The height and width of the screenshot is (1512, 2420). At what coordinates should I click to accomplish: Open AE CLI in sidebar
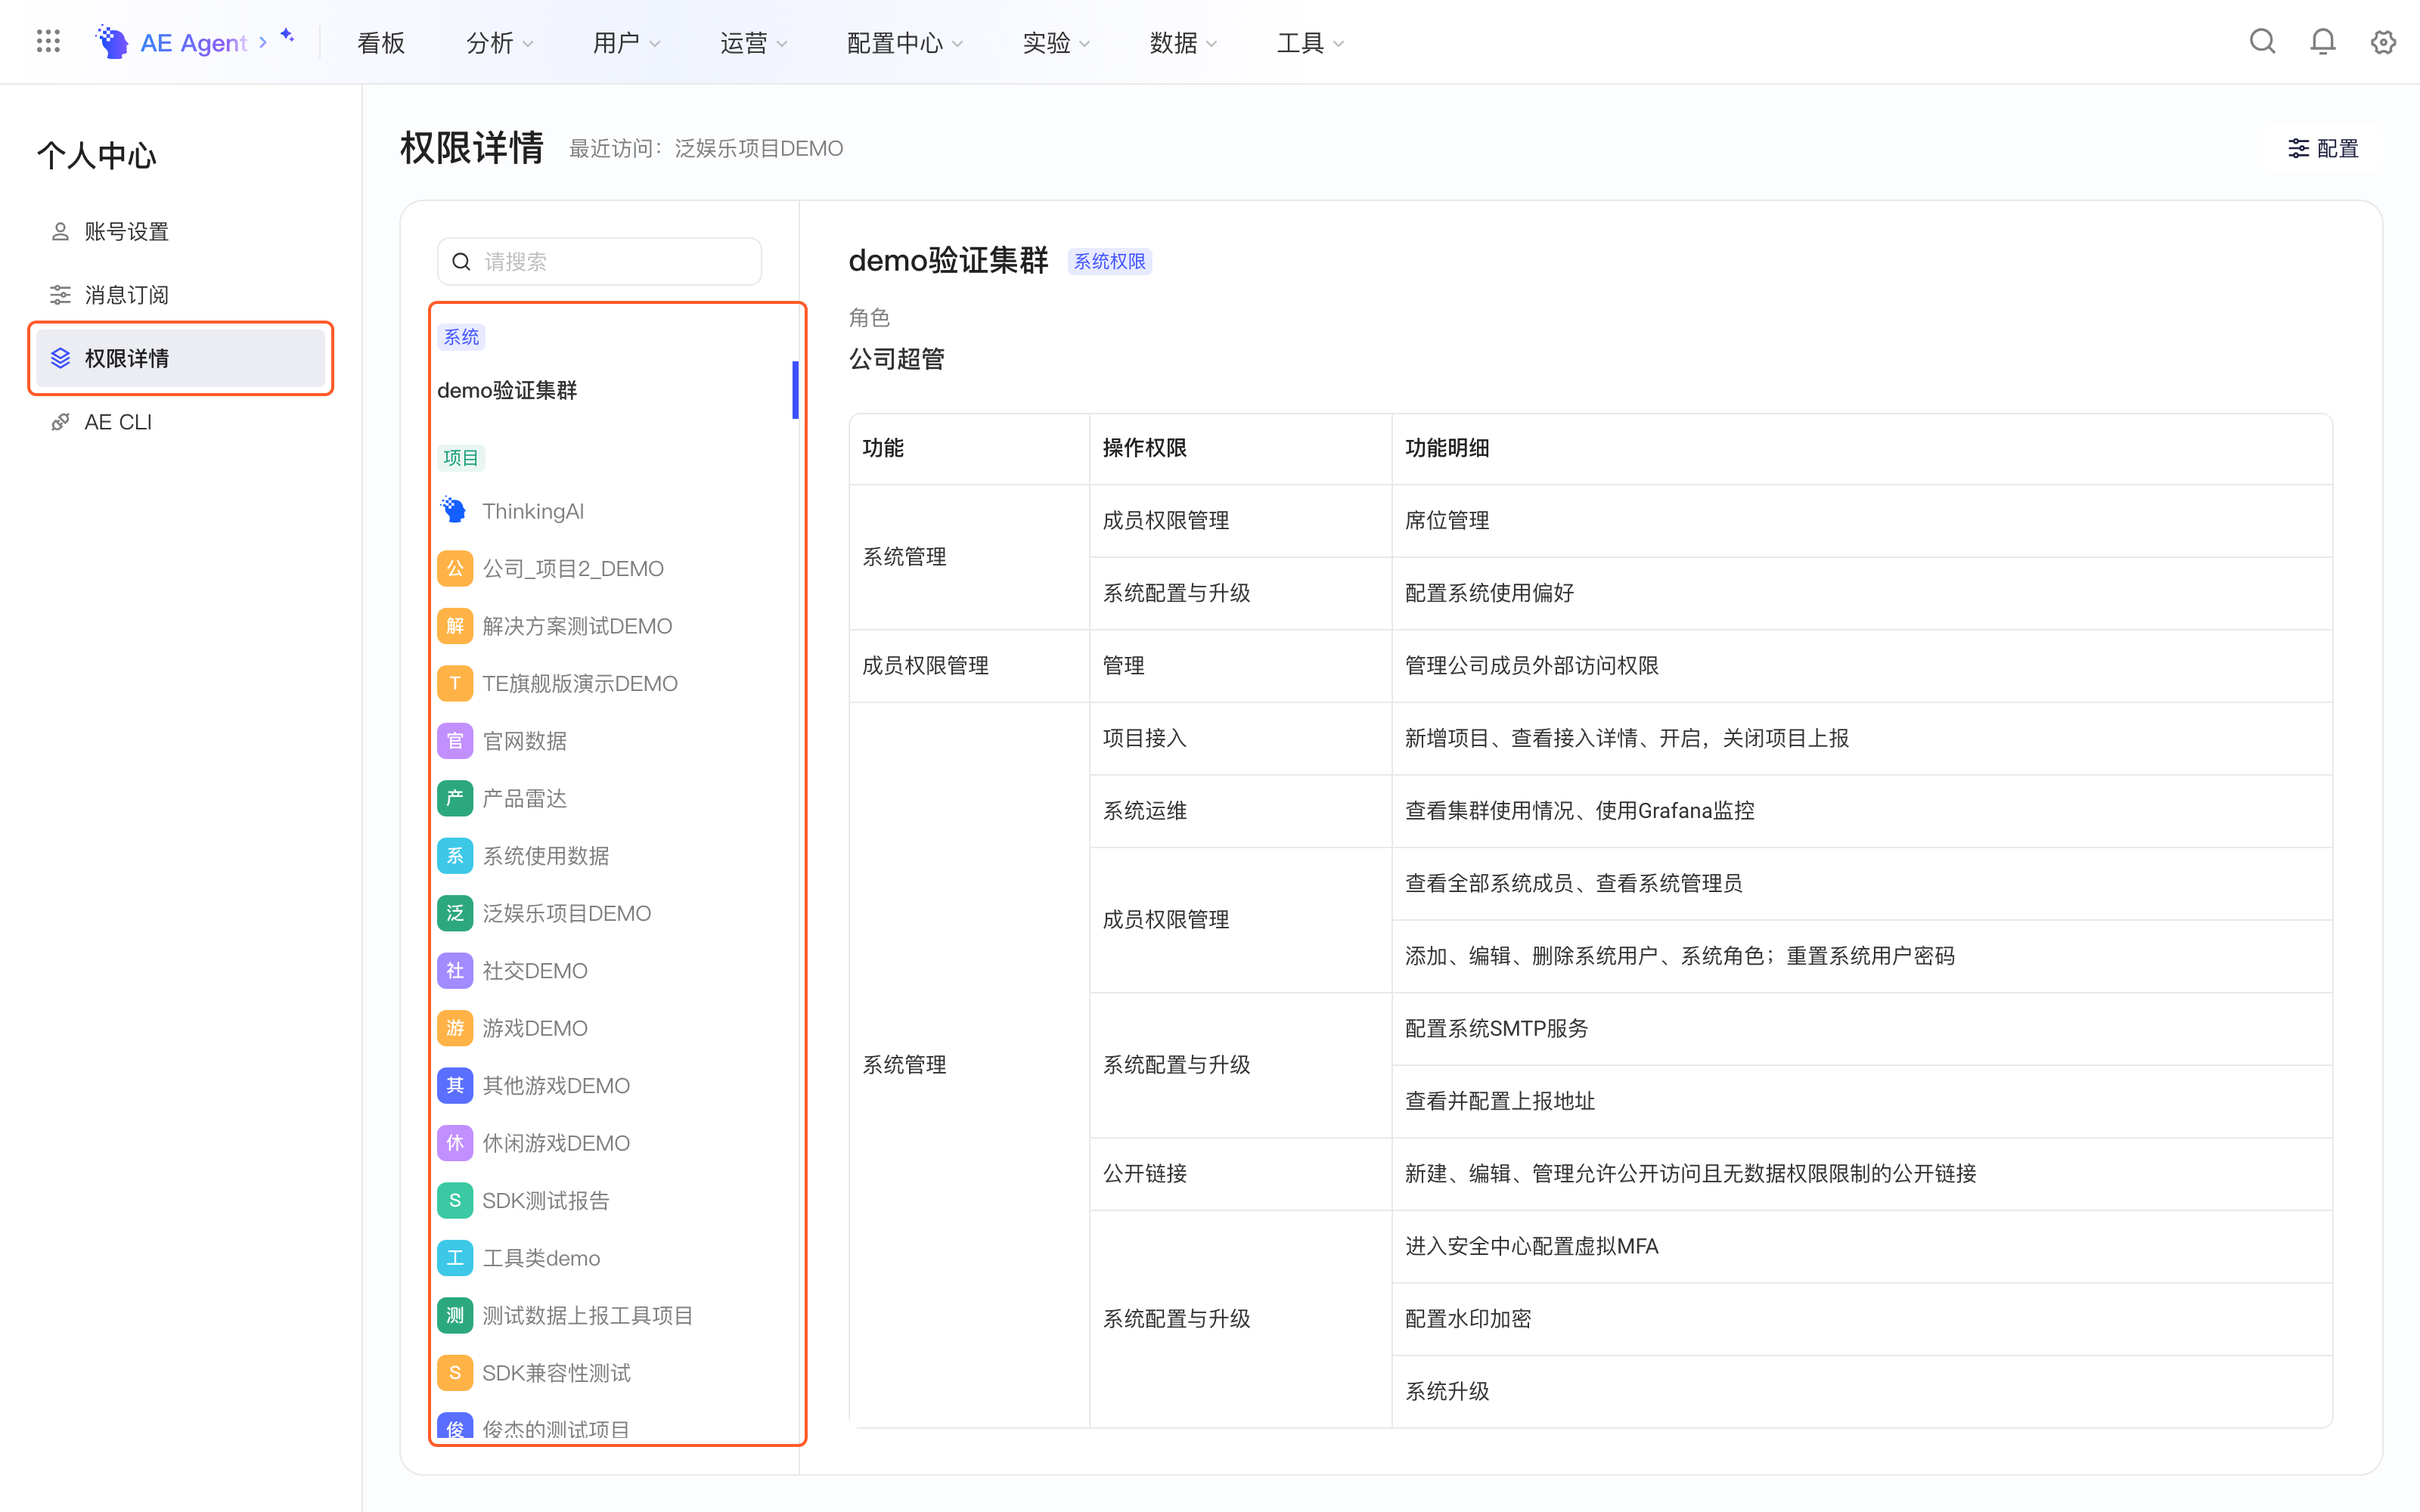coord(181,422)
